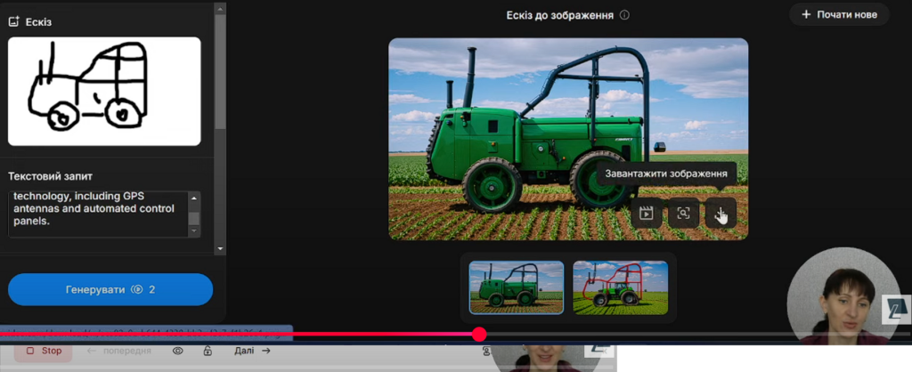Click the red Stop button

44,351
